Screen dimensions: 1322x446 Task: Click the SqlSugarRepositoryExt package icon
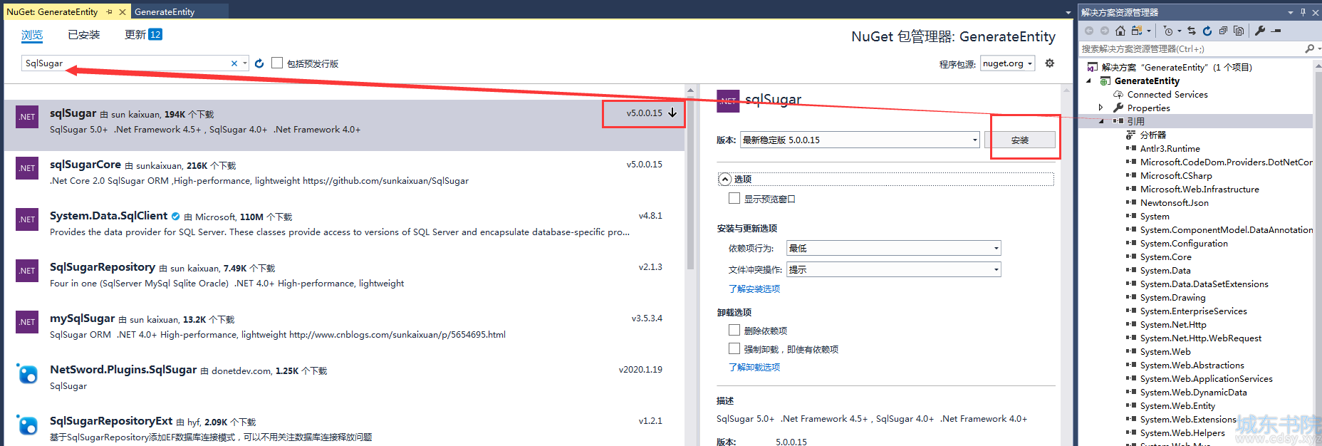27,425
